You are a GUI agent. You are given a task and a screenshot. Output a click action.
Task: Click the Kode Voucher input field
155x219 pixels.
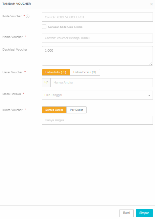tap(97, 17)
